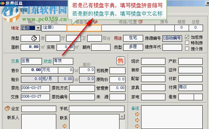
Task: Click the orange arrow under 联系 label
Action: 65,126
